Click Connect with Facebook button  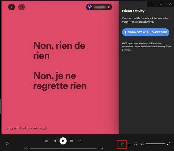click(146, 32)
